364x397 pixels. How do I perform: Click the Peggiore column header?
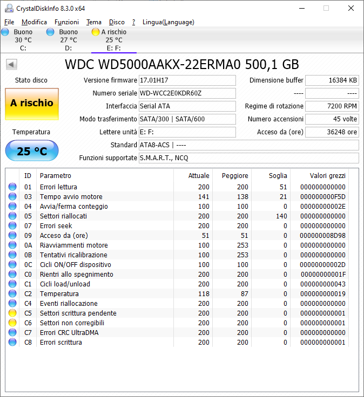(232, 175)
